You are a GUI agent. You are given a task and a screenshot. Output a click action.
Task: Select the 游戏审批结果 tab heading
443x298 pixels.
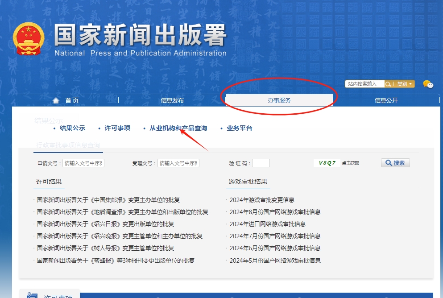(248, 182)
